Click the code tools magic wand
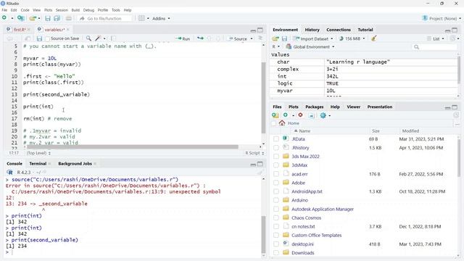 click(x=98, y=38)
